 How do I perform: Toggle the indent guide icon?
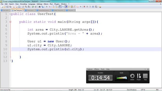66,7
